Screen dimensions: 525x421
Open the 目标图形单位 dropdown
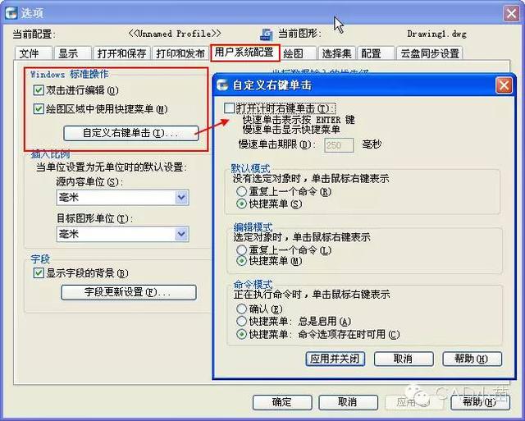coord(123,234)
